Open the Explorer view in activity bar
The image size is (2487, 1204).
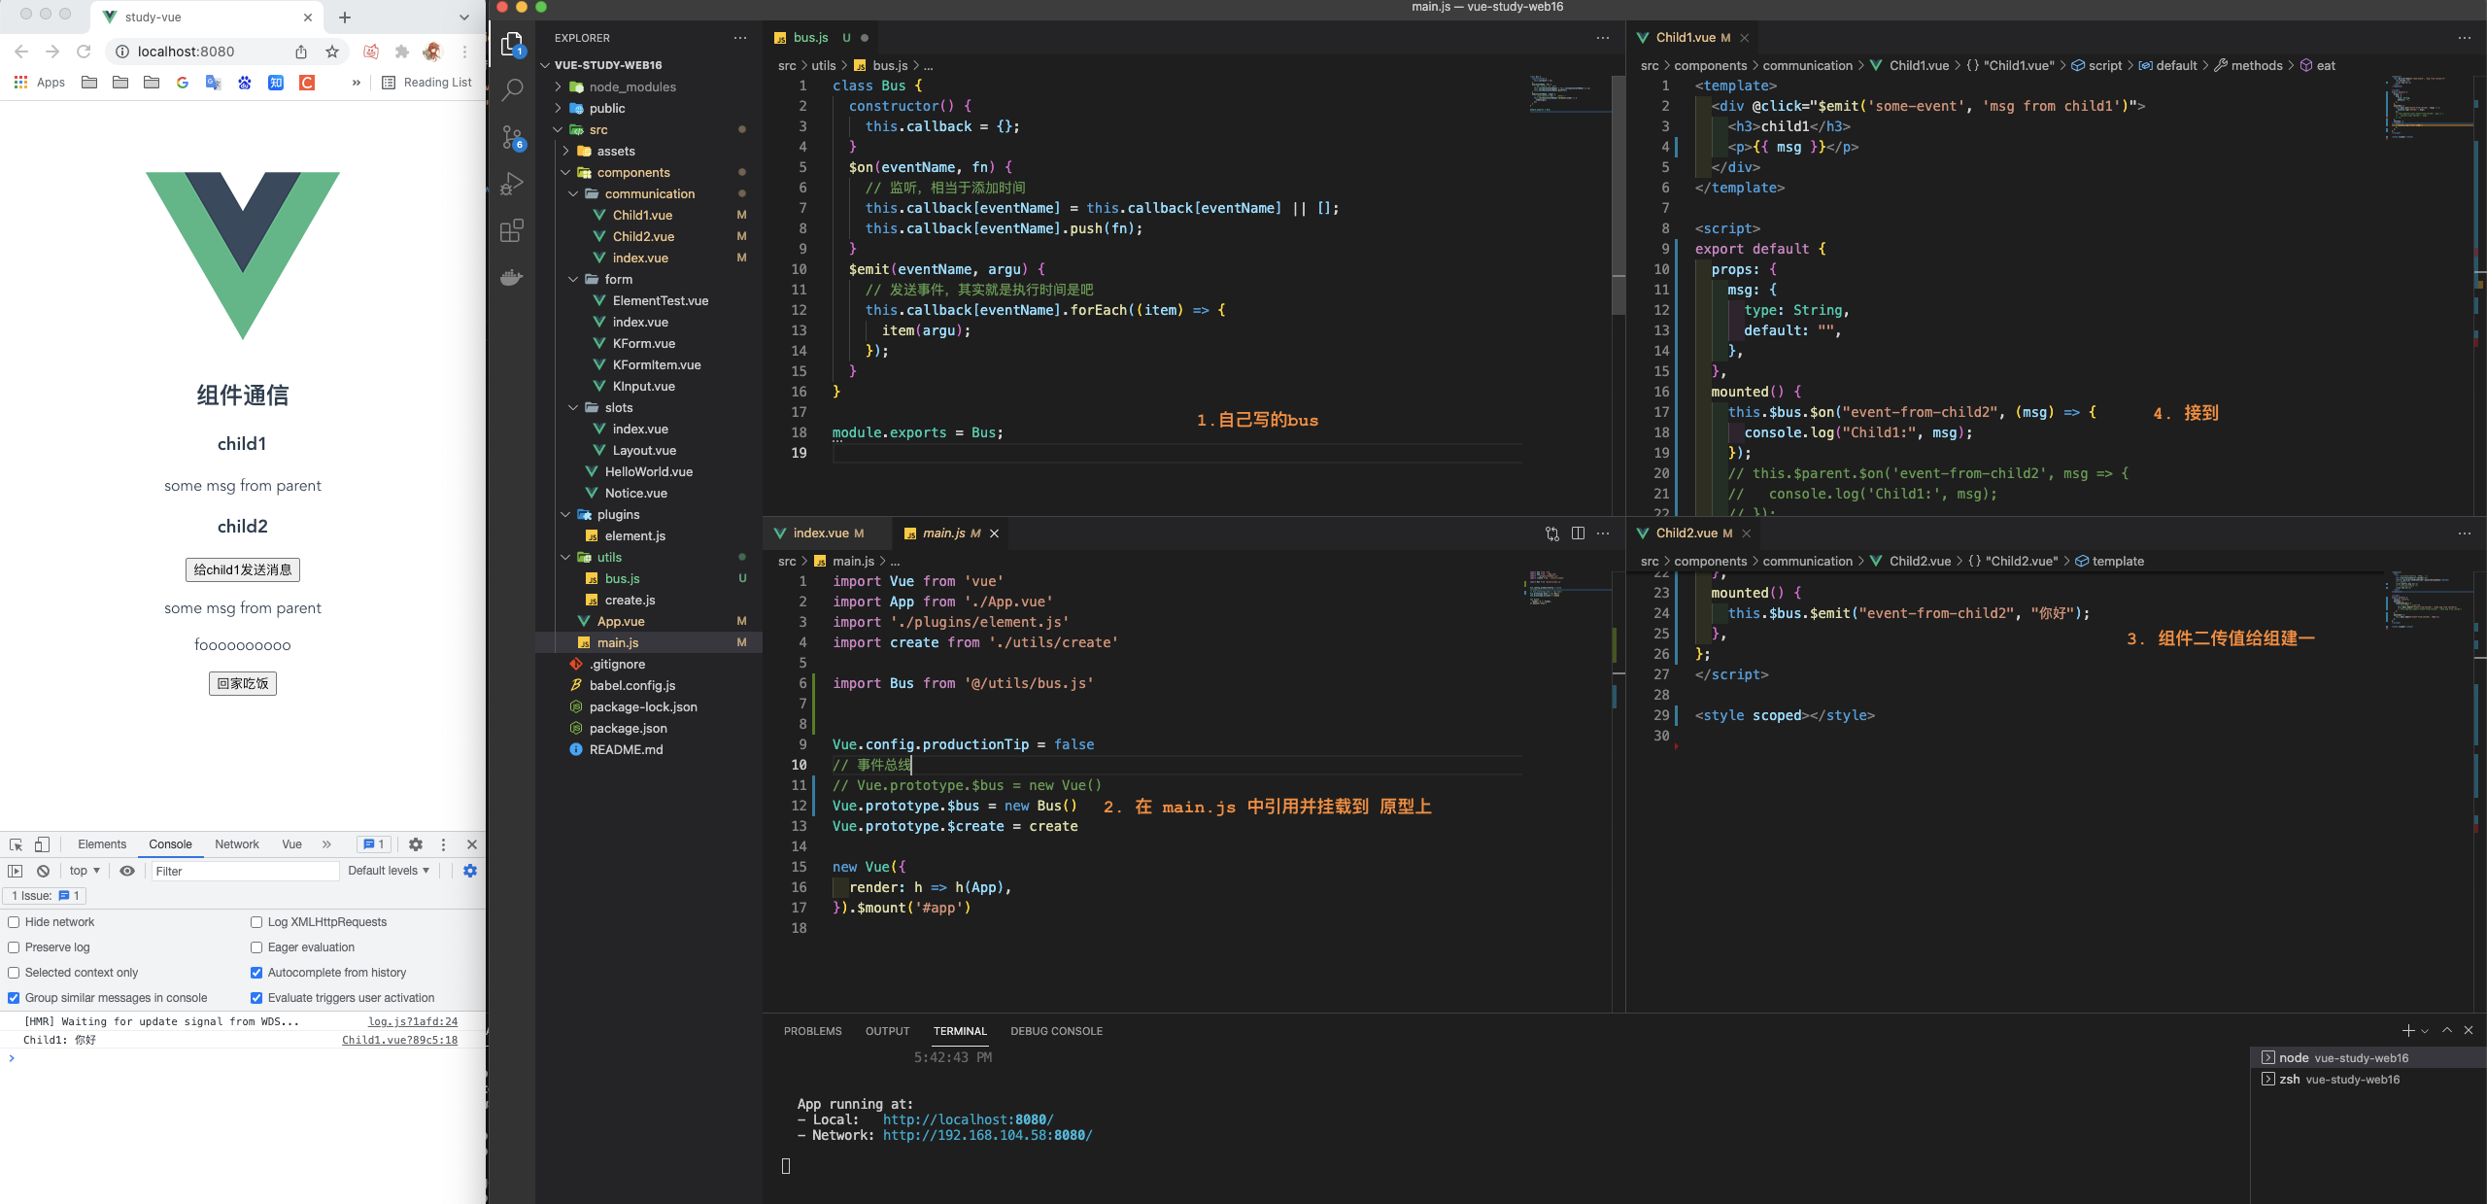(x=512, y=44)
